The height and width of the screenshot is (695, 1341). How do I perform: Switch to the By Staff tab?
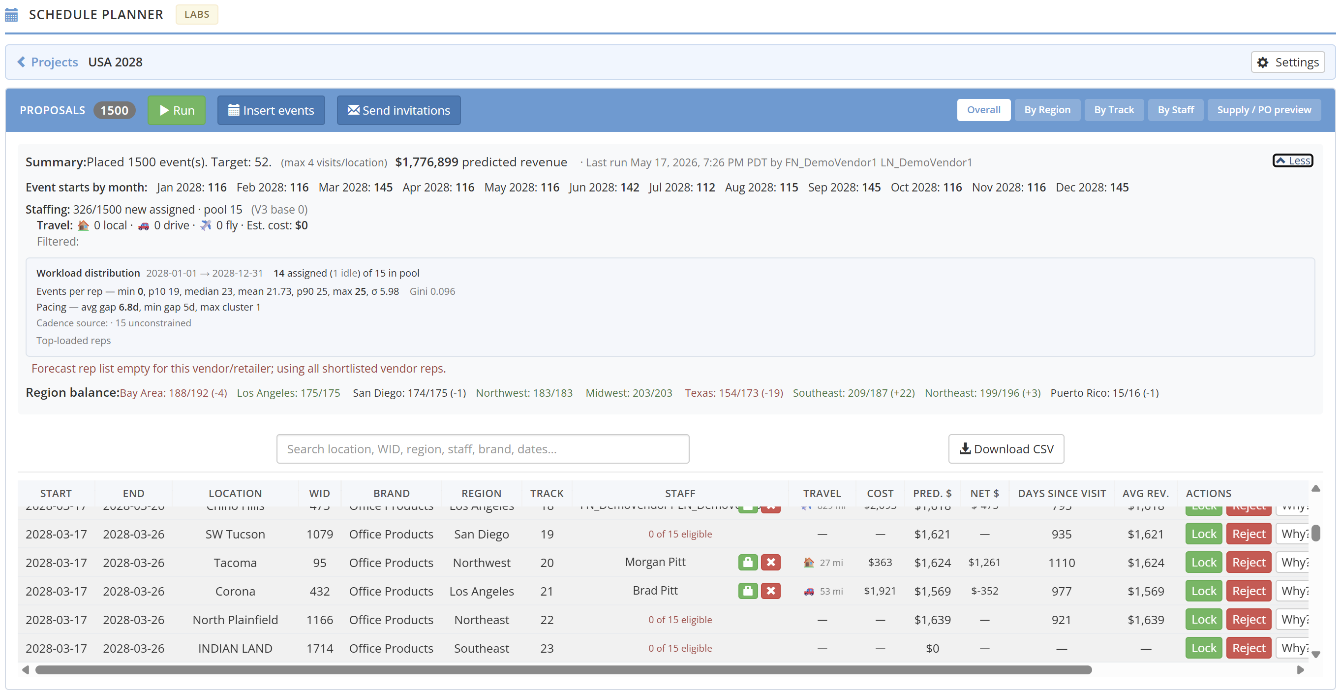click(x=1175, y=110)
